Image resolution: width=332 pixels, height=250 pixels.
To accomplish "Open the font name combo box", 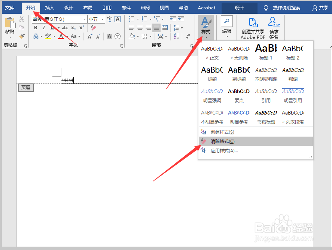I will tap(60, 19).
